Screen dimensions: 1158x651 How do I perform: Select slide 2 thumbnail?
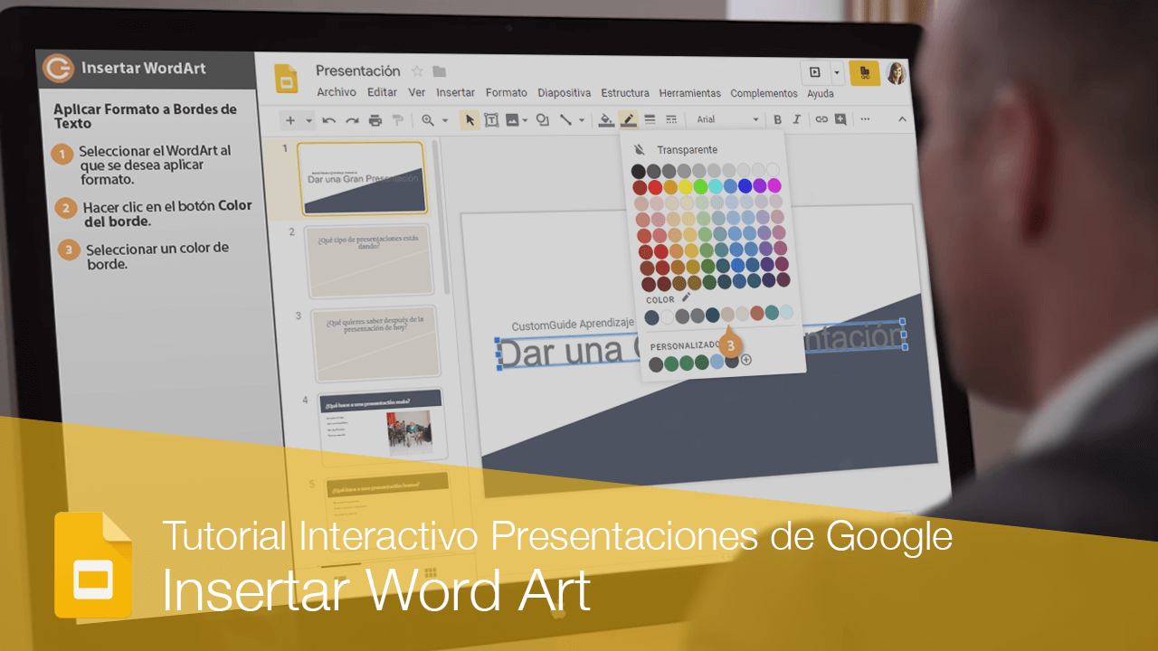tap(369, 259)
